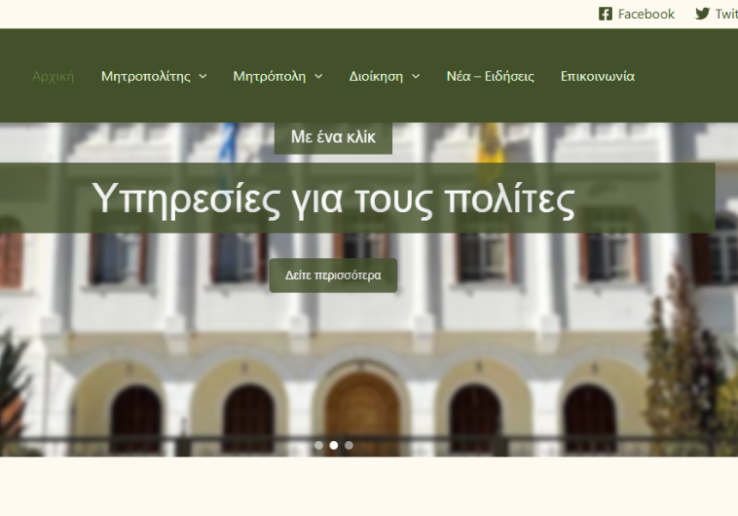Click the Facebook text link
The width and height of the screenshot is (738, 516).
pyautogui.click(x=646, y=15)
